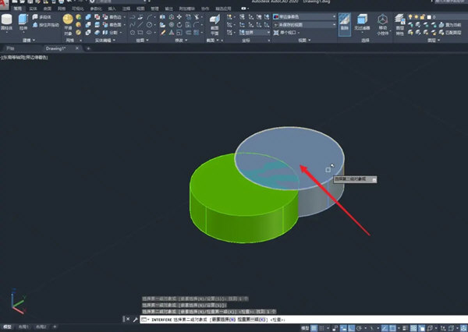This screenshot has width=468, height=332.
Task: Click the Model (模型) layout tab
Action: tap(9, 326)
